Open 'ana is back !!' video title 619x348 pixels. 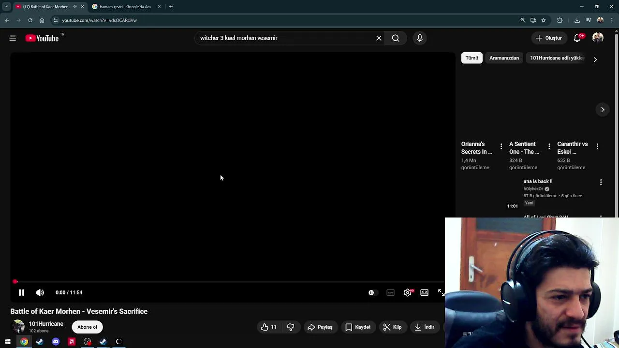tap(538, 181)
